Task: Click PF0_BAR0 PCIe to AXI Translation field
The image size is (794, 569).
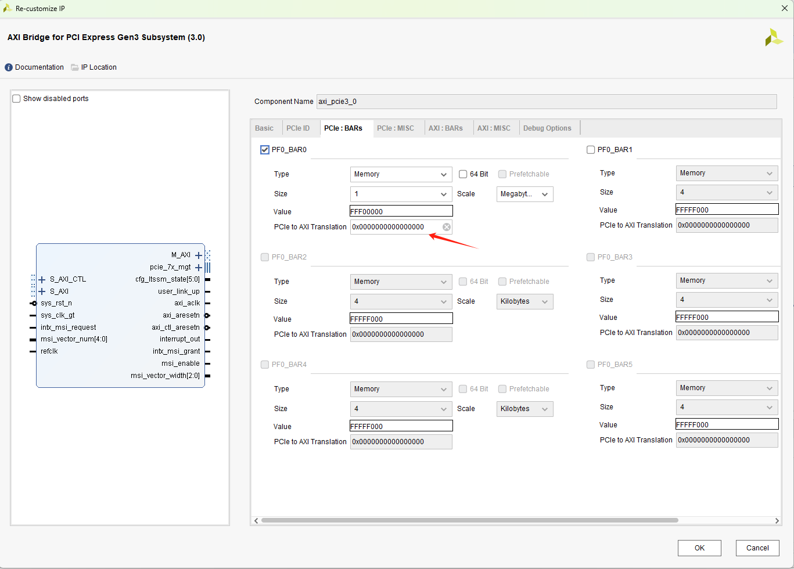Action: (401, 227)
